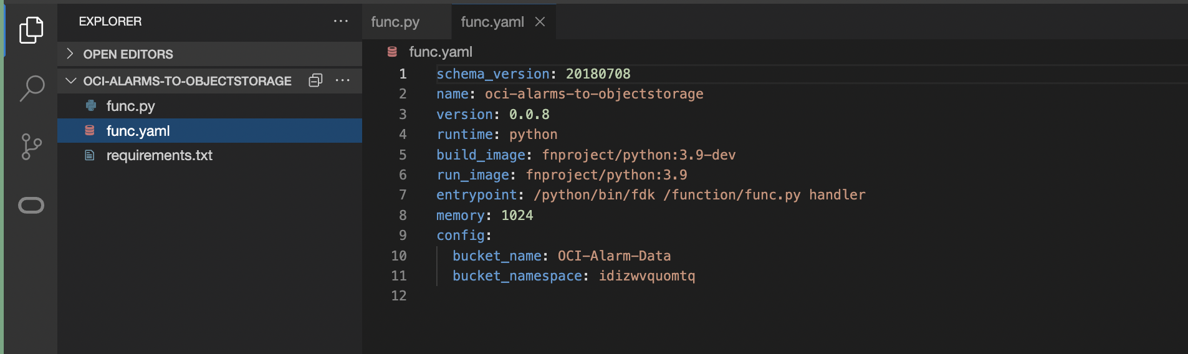Switch to the func.py editor tab
1188x354 pixels.
(395, 22)
